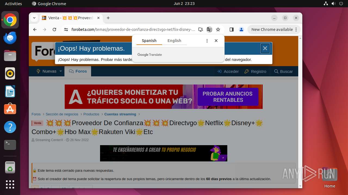Viewport: 348px width, 195px height.
Task: Open the Trash in the dock
Action: coord(10,167)
